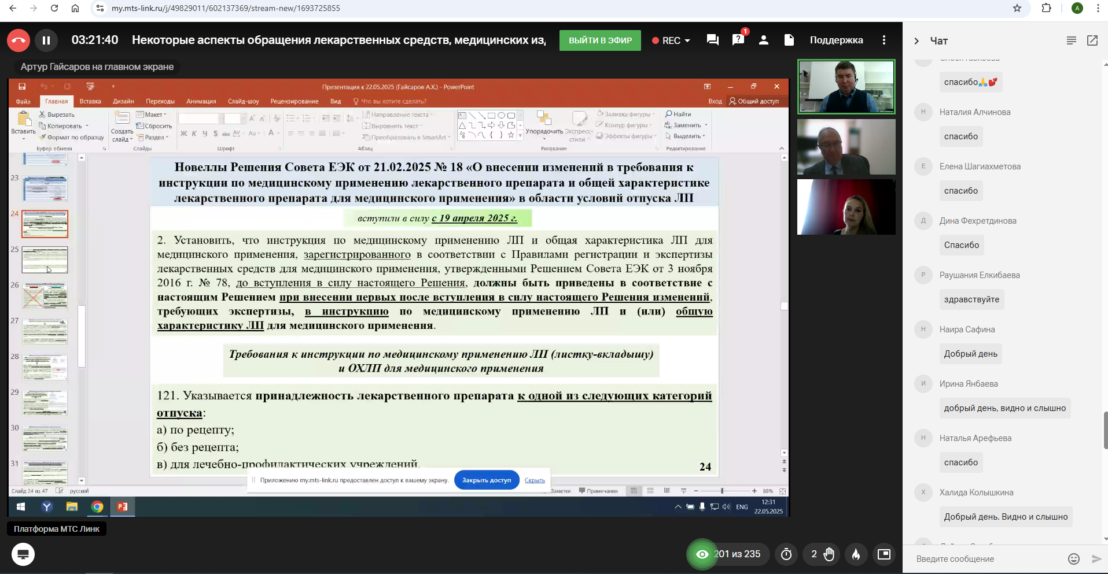
Task: Toggle bold Ж formatting
Action: [x=184, y=134]
